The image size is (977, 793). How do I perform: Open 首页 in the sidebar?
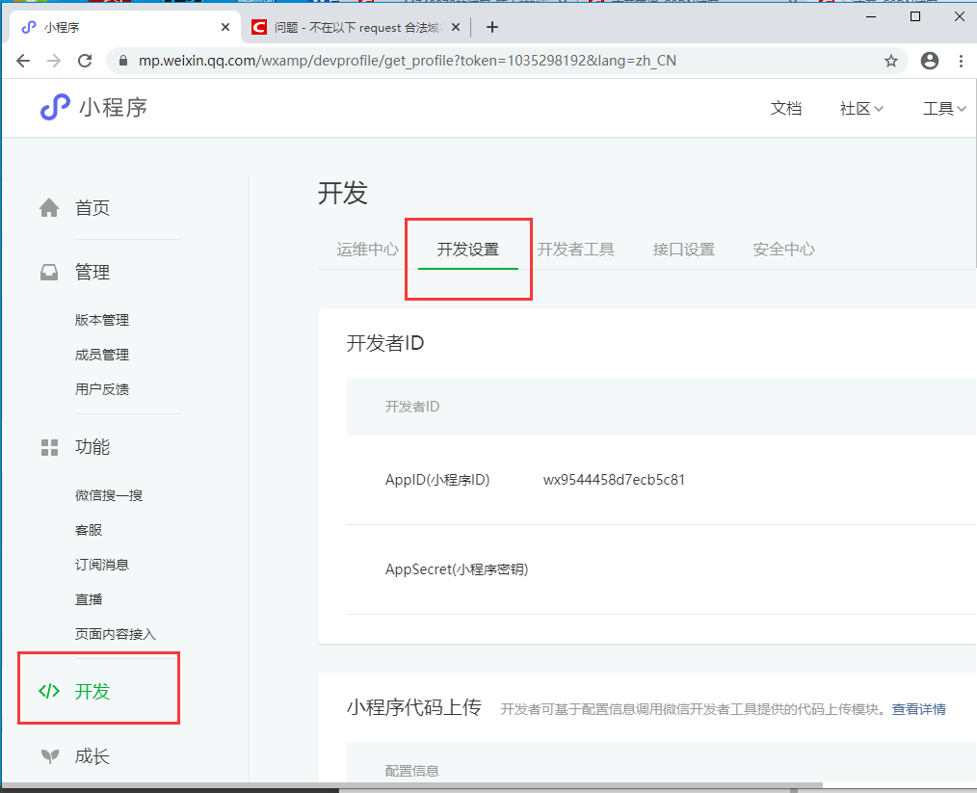(x=92, y=207)
